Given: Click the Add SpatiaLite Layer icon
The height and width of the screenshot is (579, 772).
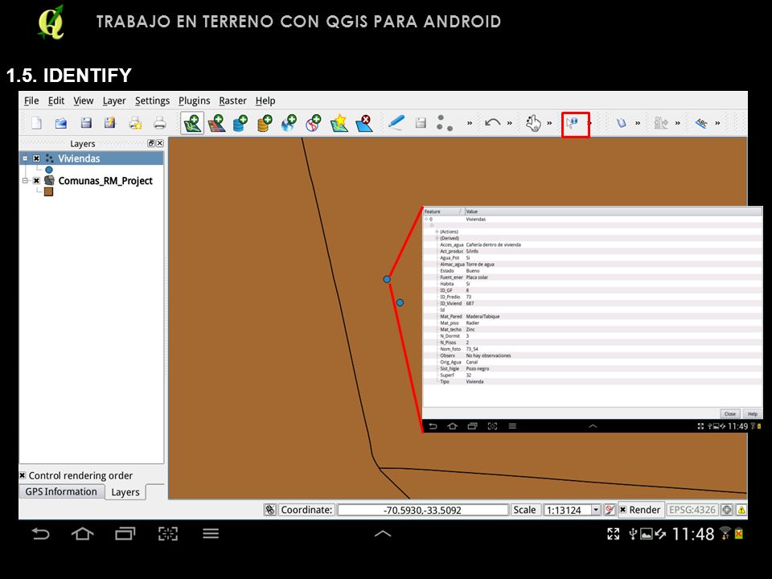Looking at the screenshot, I should [x=265, y=122].
